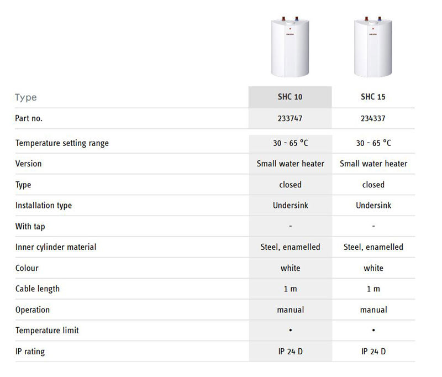Image resolution: width=442 pixels, height=377 pixels.
Task: Click part number 234337
Action: point(373,118)
